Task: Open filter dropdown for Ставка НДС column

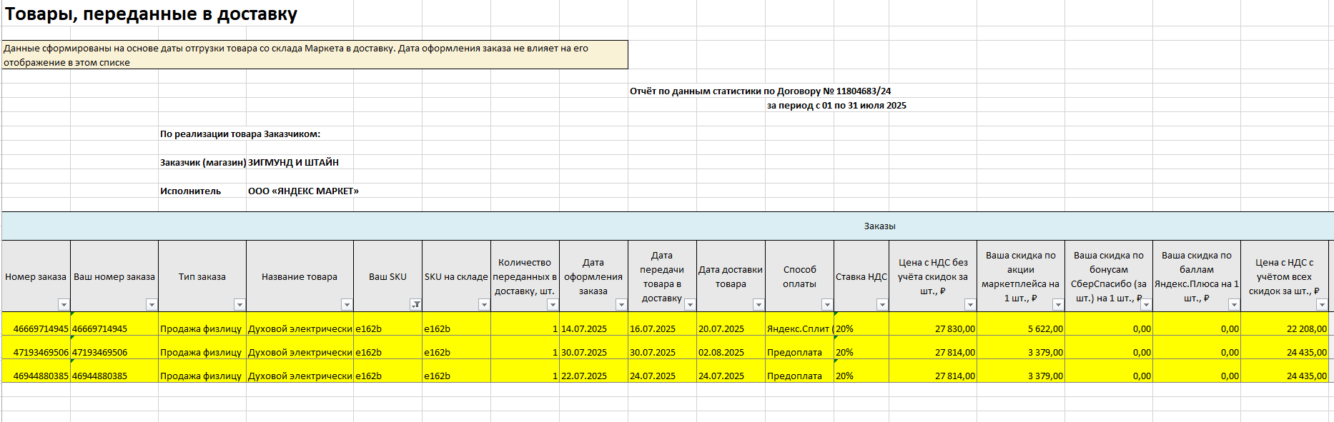Action: 881,305
